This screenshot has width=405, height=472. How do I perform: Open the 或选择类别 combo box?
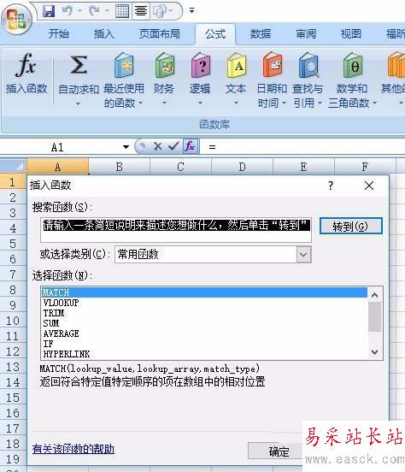tap(213, 255)
